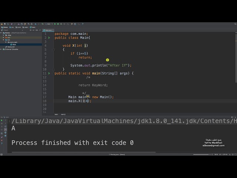Run Main using the green toolbar arrow
This screenshot has height=178, width=237.
[x=55, y=24]
